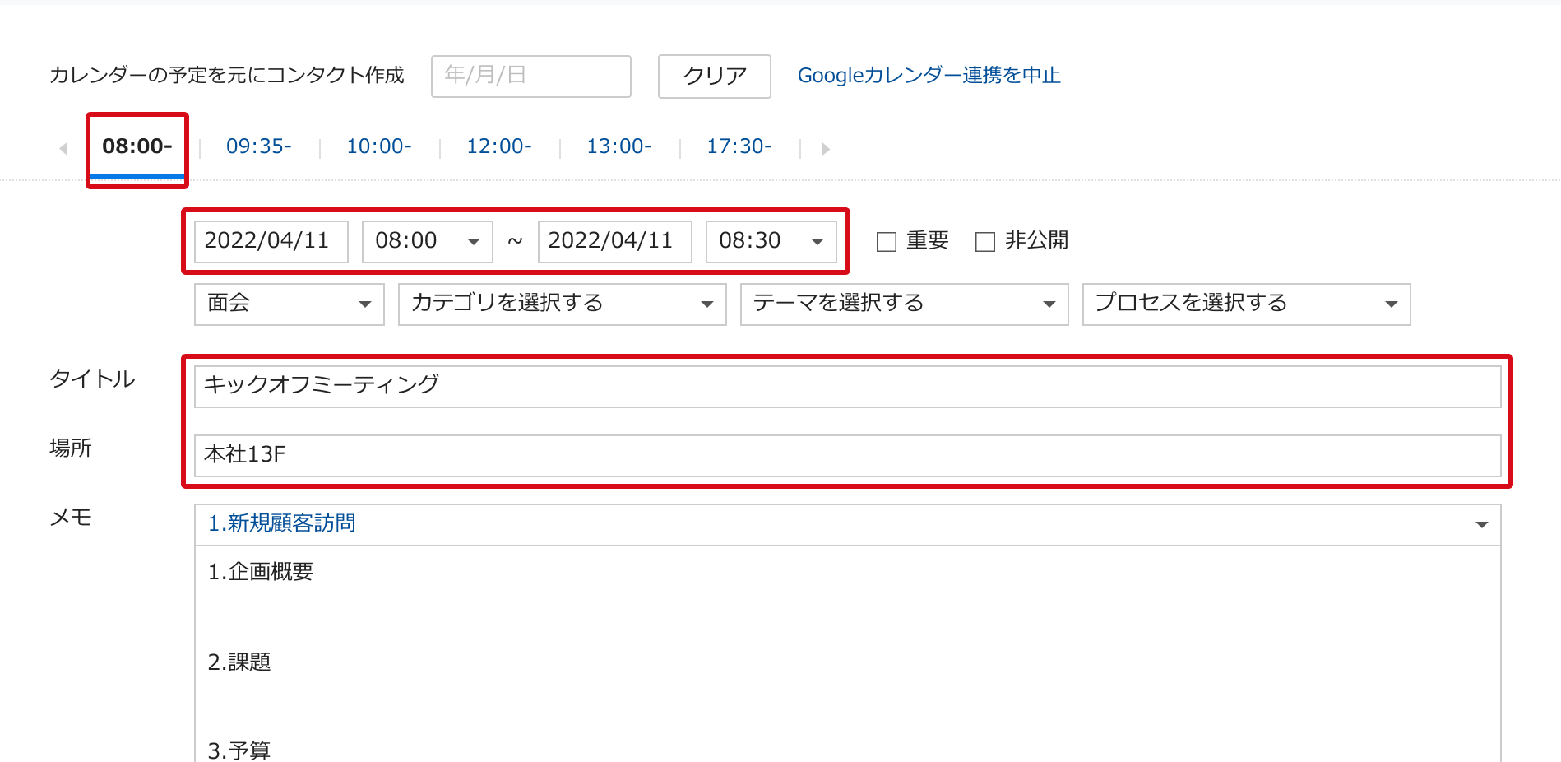Toggle the 重要 checkbox
The width and height of the screenshot is (1561, 762).
click(887, 242)
